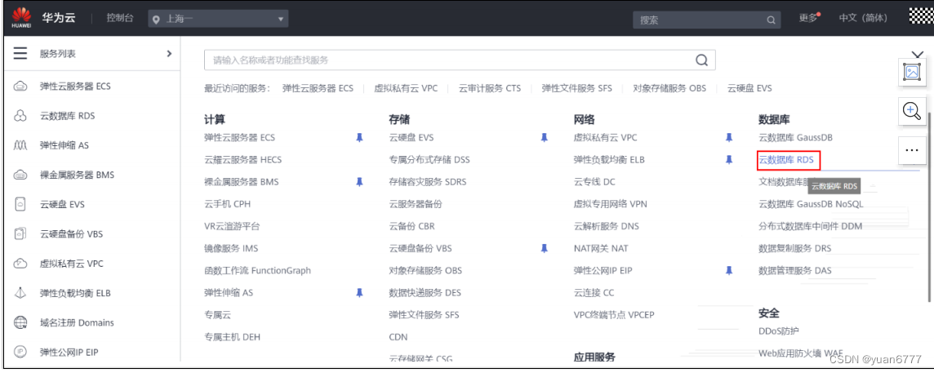The image size is (934, 373).
Task: Open 控制台 in the top bar
Action: [120, 18]
